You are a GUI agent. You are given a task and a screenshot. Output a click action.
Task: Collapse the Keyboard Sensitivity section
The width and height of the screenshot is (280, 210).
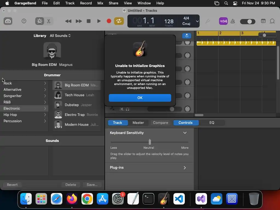click(185, 133)
